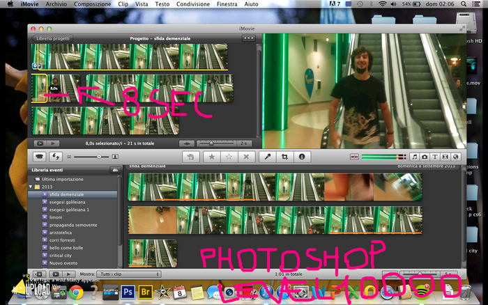Image resolution: width=488 pixels, height=305 pixels.
Task: Select propaganda semovente event
Action: (73, 225)
